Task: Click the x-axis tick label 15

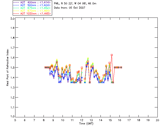Action: [x=110, y=120]
